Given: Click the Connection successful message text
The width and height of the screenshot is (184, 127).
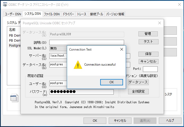Looking at the screenshot, I should 100,65.
